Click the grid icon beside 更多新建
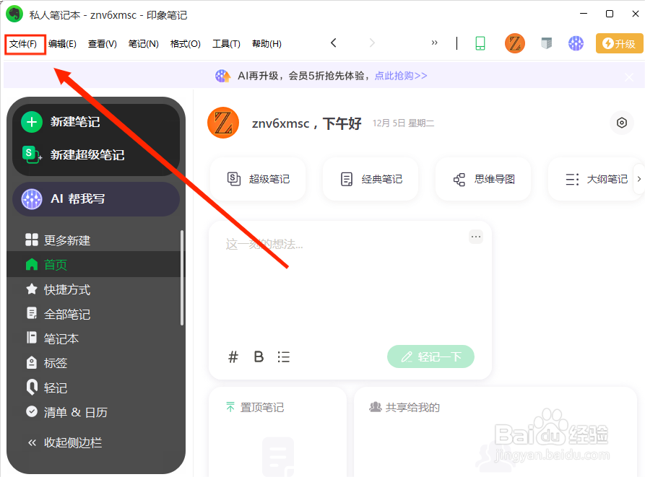Image resolution: width=645 pixels, height=477 pixels. pyautogui.click(x=32, y=240)
